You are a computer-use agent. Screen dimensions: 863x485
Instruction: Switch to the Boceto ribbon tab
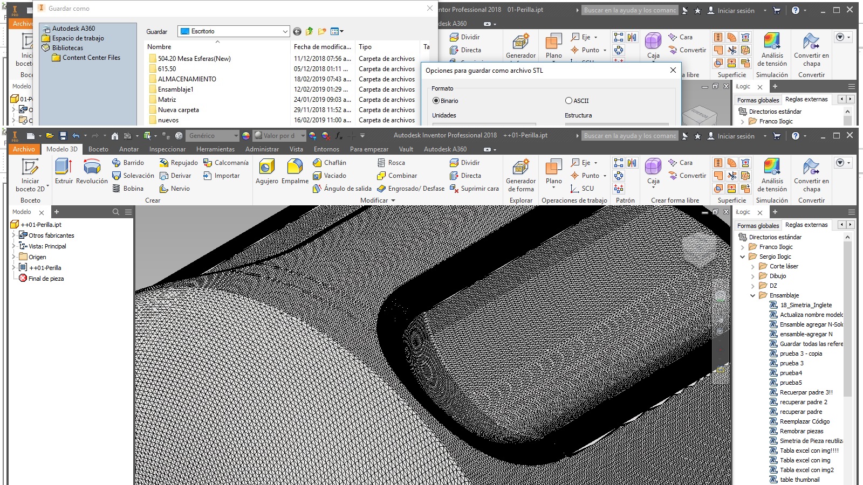tap(98, 149)
